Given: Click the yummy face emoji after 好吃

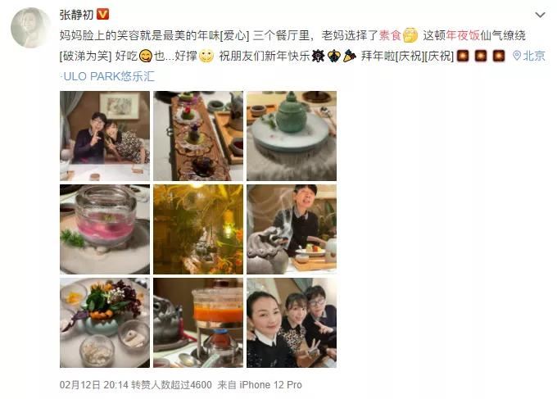Looking at the screenshot, I should click(146, 56).
